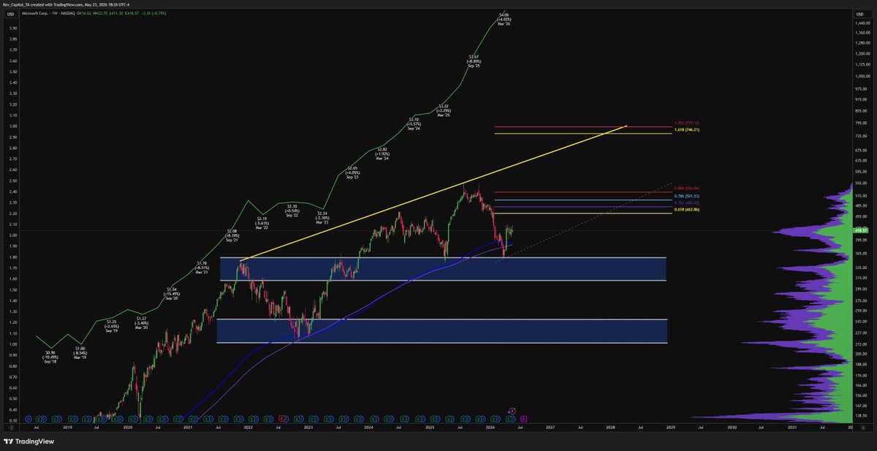Click the 3.90 value on the left scale
This screenshot has height=451, width=877.
coord(12,29)
